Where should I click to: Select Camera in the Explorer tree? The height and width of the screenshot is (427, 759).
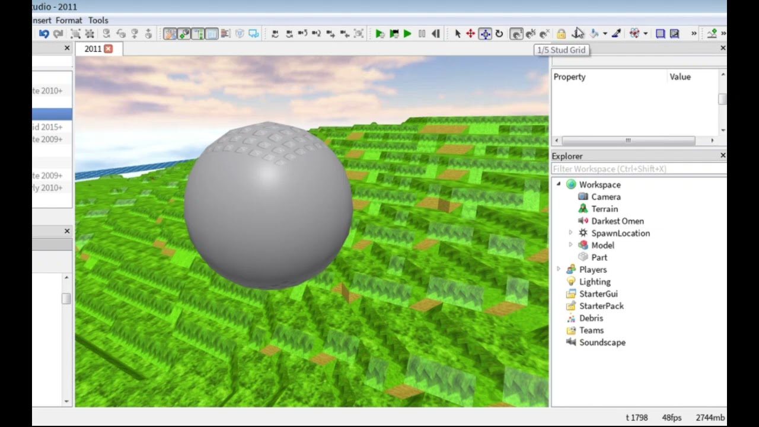coord(605,197)
